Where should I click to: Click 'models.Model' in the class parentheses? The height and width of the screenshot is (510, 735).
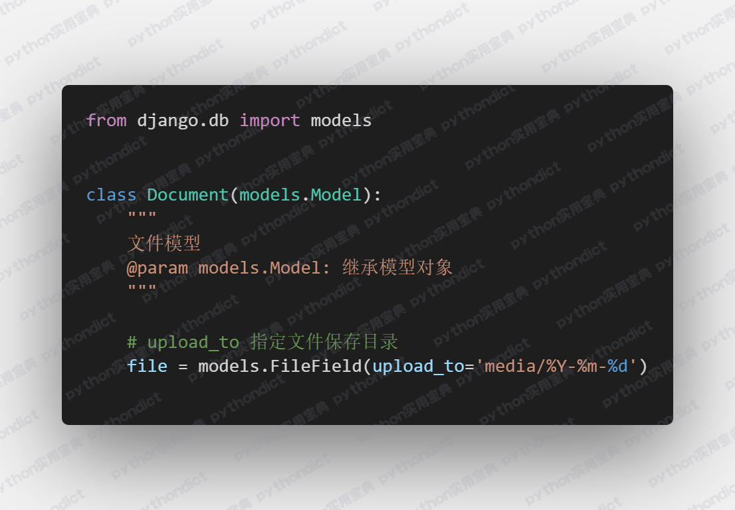click(x=300, y=195)
